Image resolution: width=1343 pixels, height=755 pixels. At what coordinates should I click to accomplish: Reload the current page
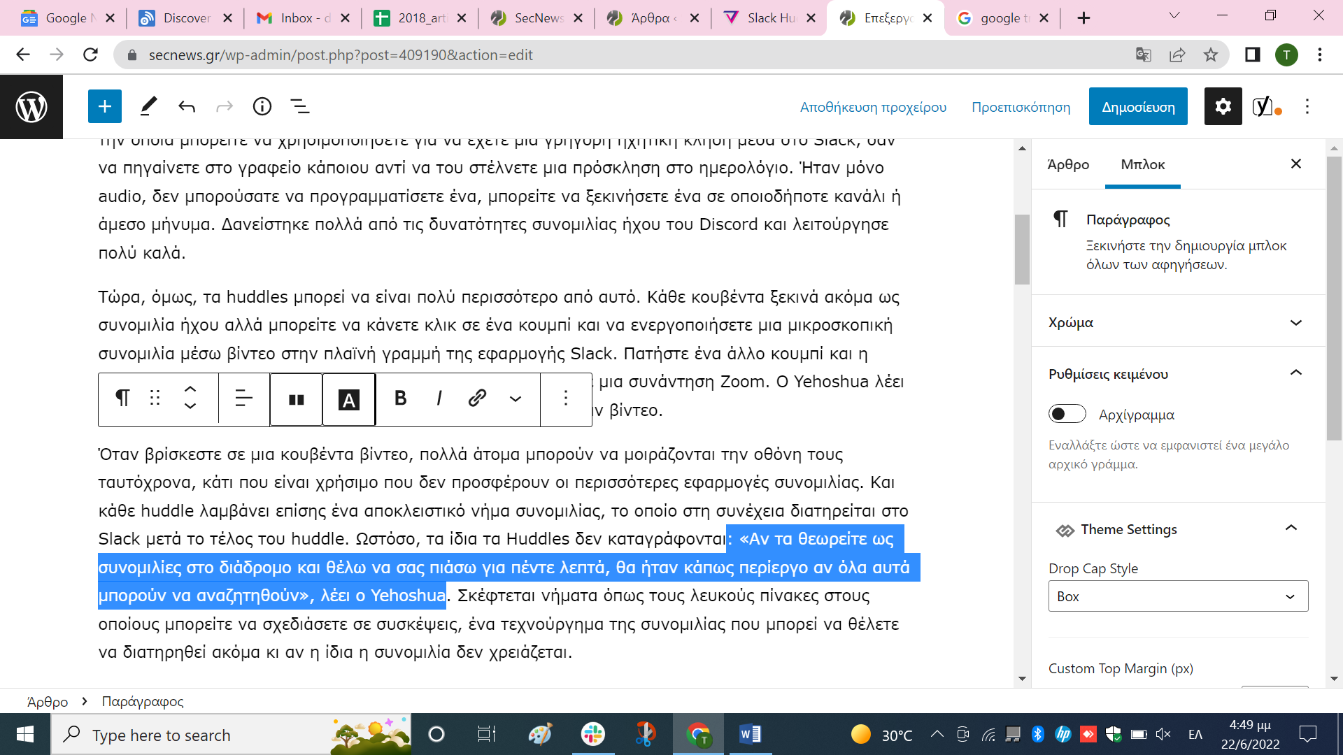[x=90, y=55]
